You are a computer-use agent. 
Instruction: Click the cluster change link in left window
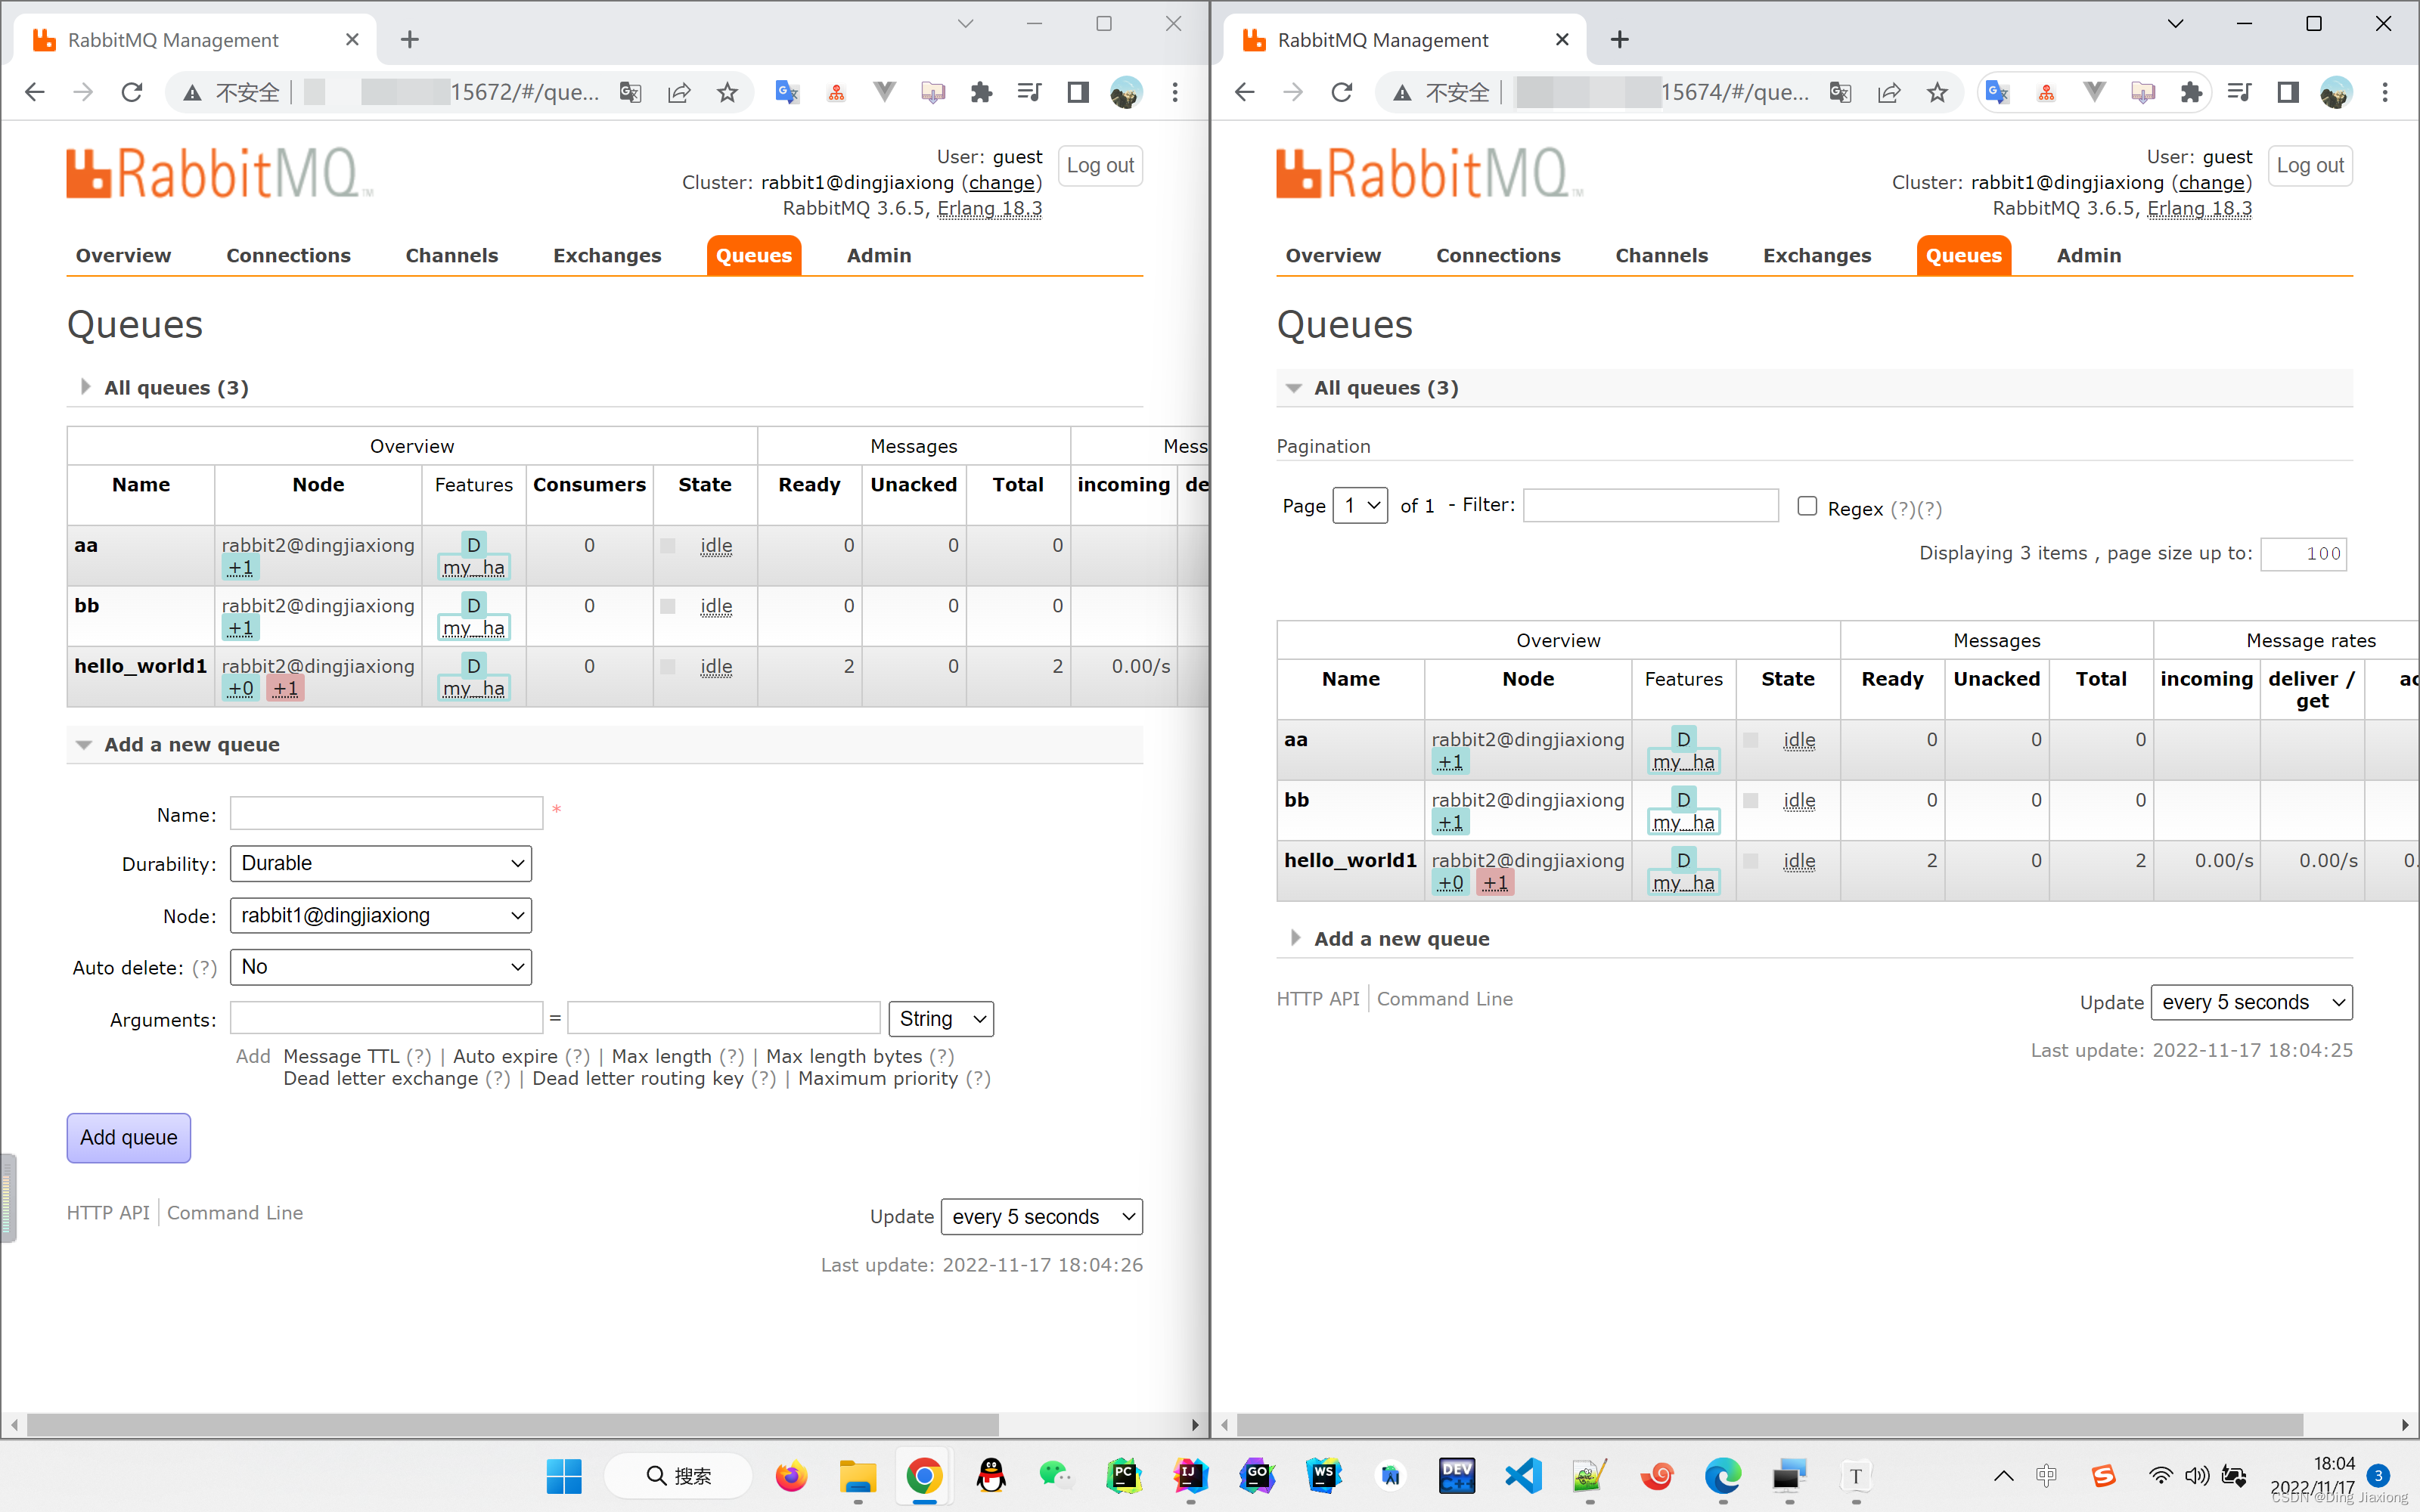(x=1002, y=183)
